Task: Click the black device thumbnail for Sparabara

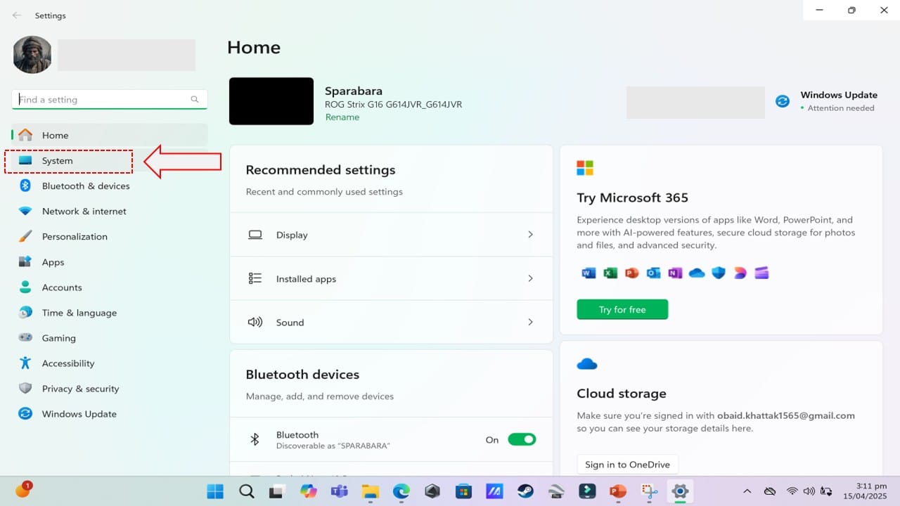Action: click(271, 101)
